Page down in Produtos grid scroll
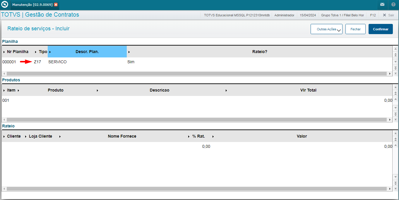Screen dimensions: 399x200 (x=395, y=114)
